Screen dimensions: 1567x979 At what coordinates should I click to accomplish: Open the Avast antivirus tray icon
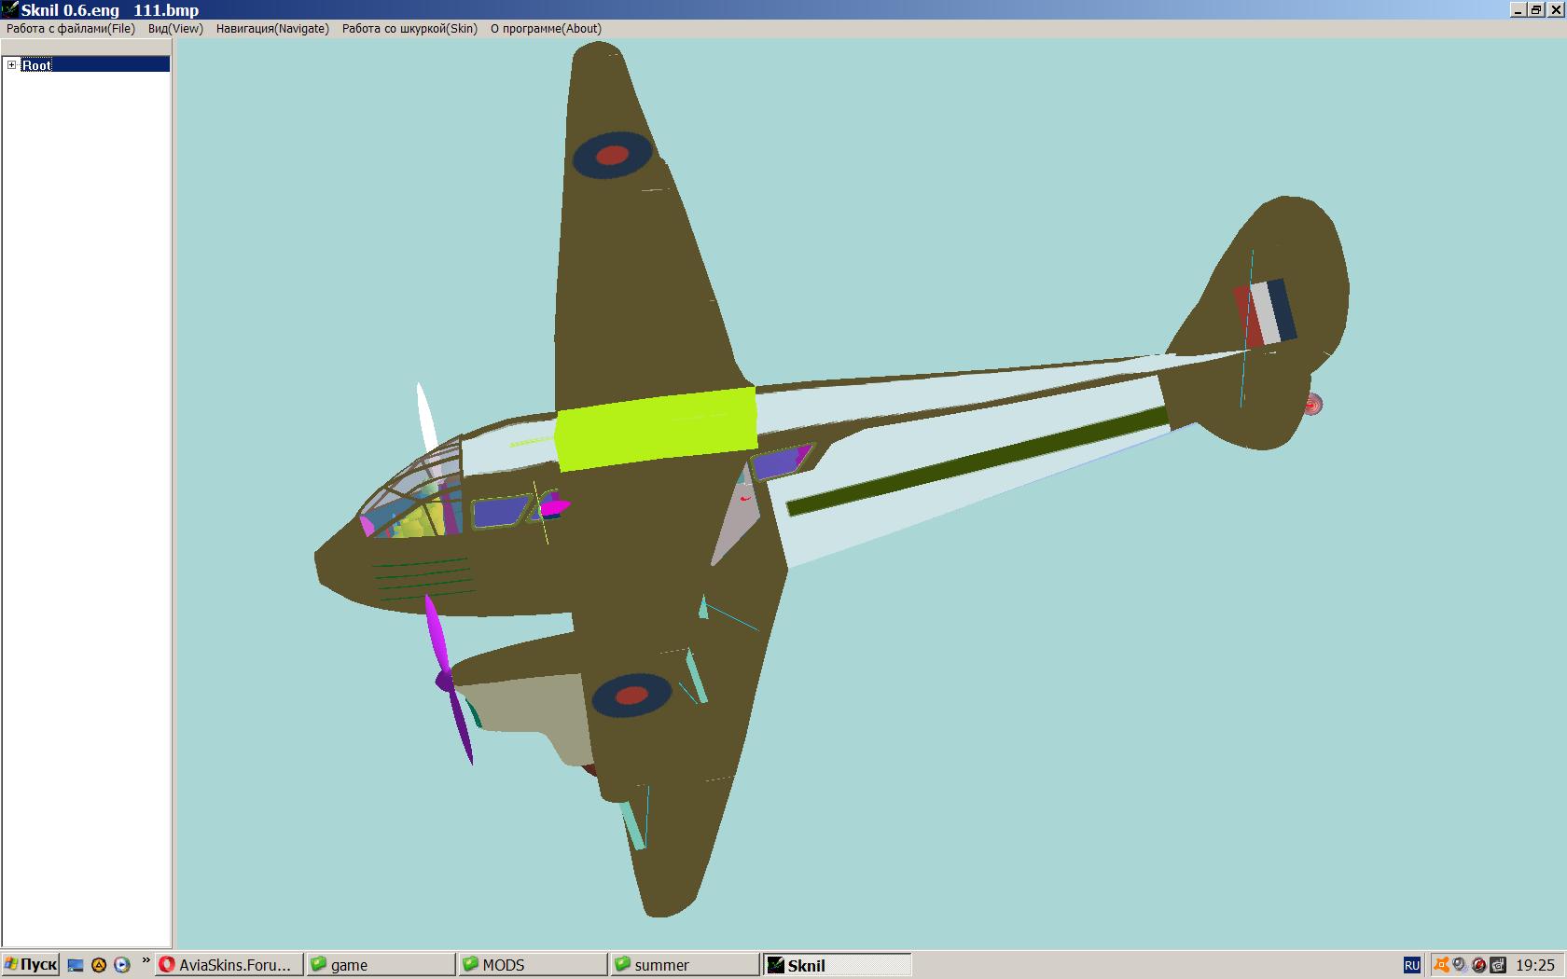1442,965
